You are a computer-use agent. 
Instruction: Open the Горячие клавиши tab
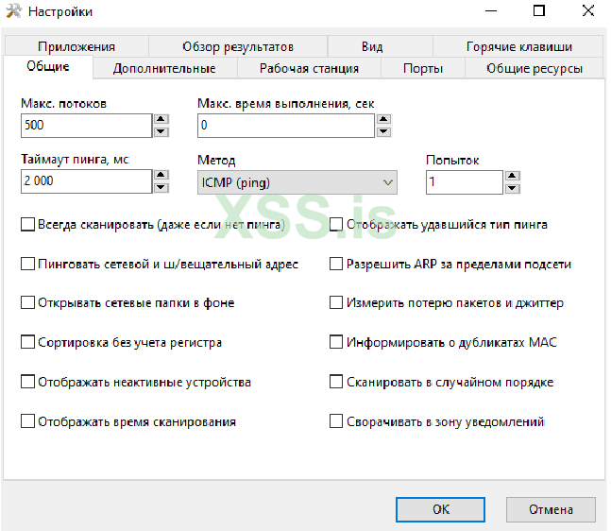pos(519,47)
